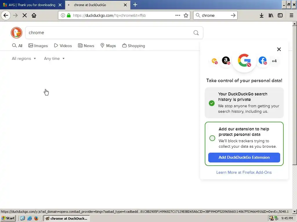Launch Internet Explorer from quick launch
Screen dimensions: 297x222
point(30,219)
